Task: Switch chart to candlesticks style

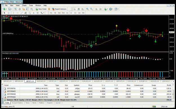Action: tap(79, 9)
